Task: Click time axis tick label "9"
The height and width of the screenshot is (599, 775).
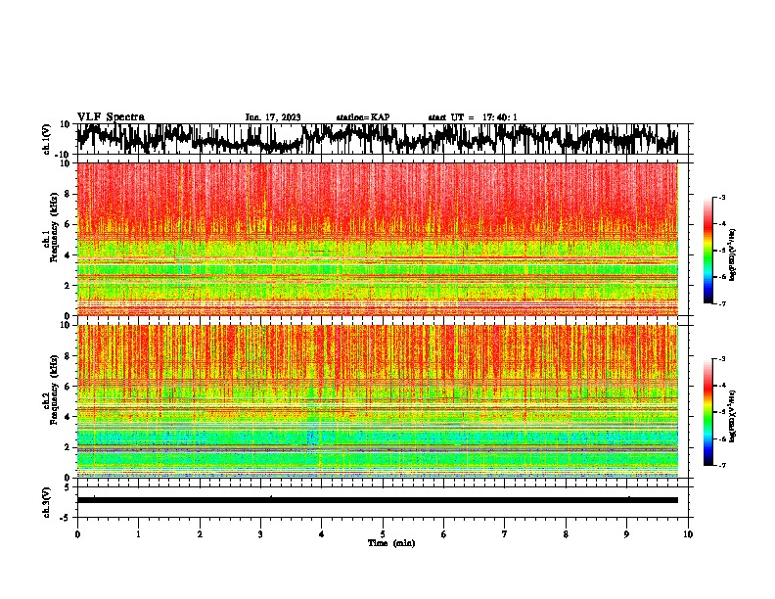Action: coord(626,534)
